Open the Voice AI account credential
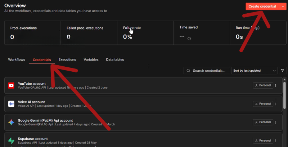This screenshot has height=147, width=288. pos(143,104)
